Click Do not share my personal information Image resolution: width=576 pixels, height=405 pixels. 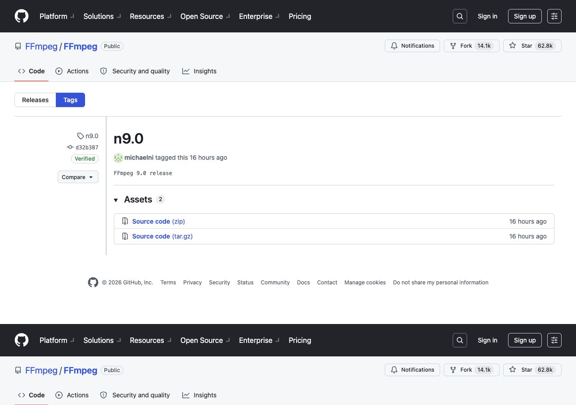click(441, 283)
